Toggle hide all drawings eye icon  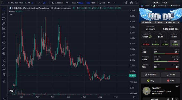click(x=4, y=74)
